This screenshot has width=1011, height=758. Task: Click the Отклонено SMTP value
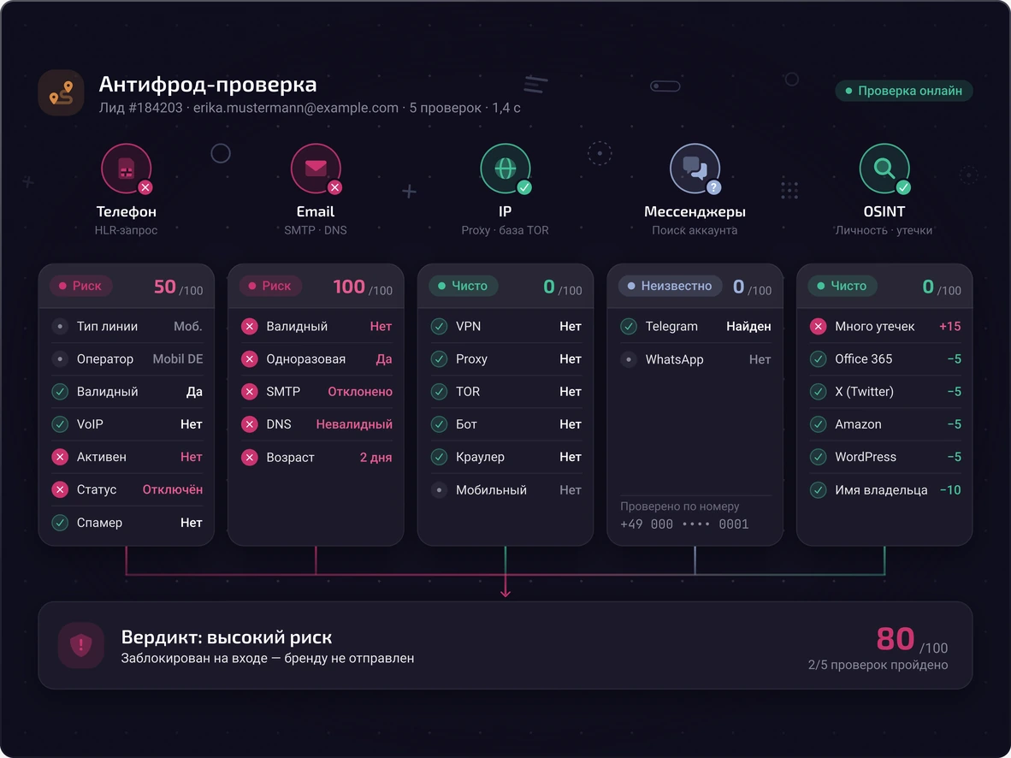[x=360, y=392]
